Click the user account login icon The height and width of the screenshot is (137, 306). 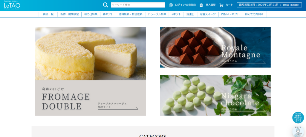171,5
